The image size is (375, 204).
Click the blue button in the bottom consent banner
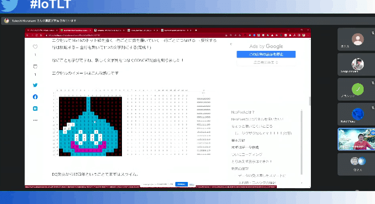tap(182, 184)
